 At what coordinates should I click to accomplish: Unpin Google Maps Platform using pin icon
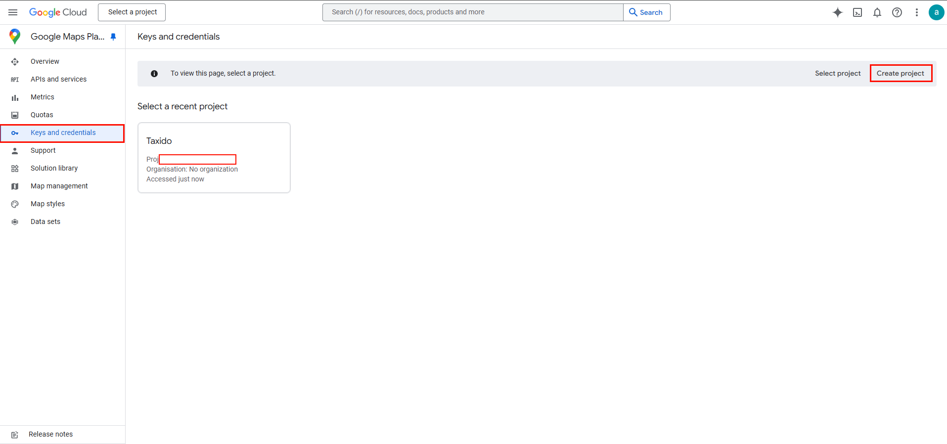[x=113, y=37]
